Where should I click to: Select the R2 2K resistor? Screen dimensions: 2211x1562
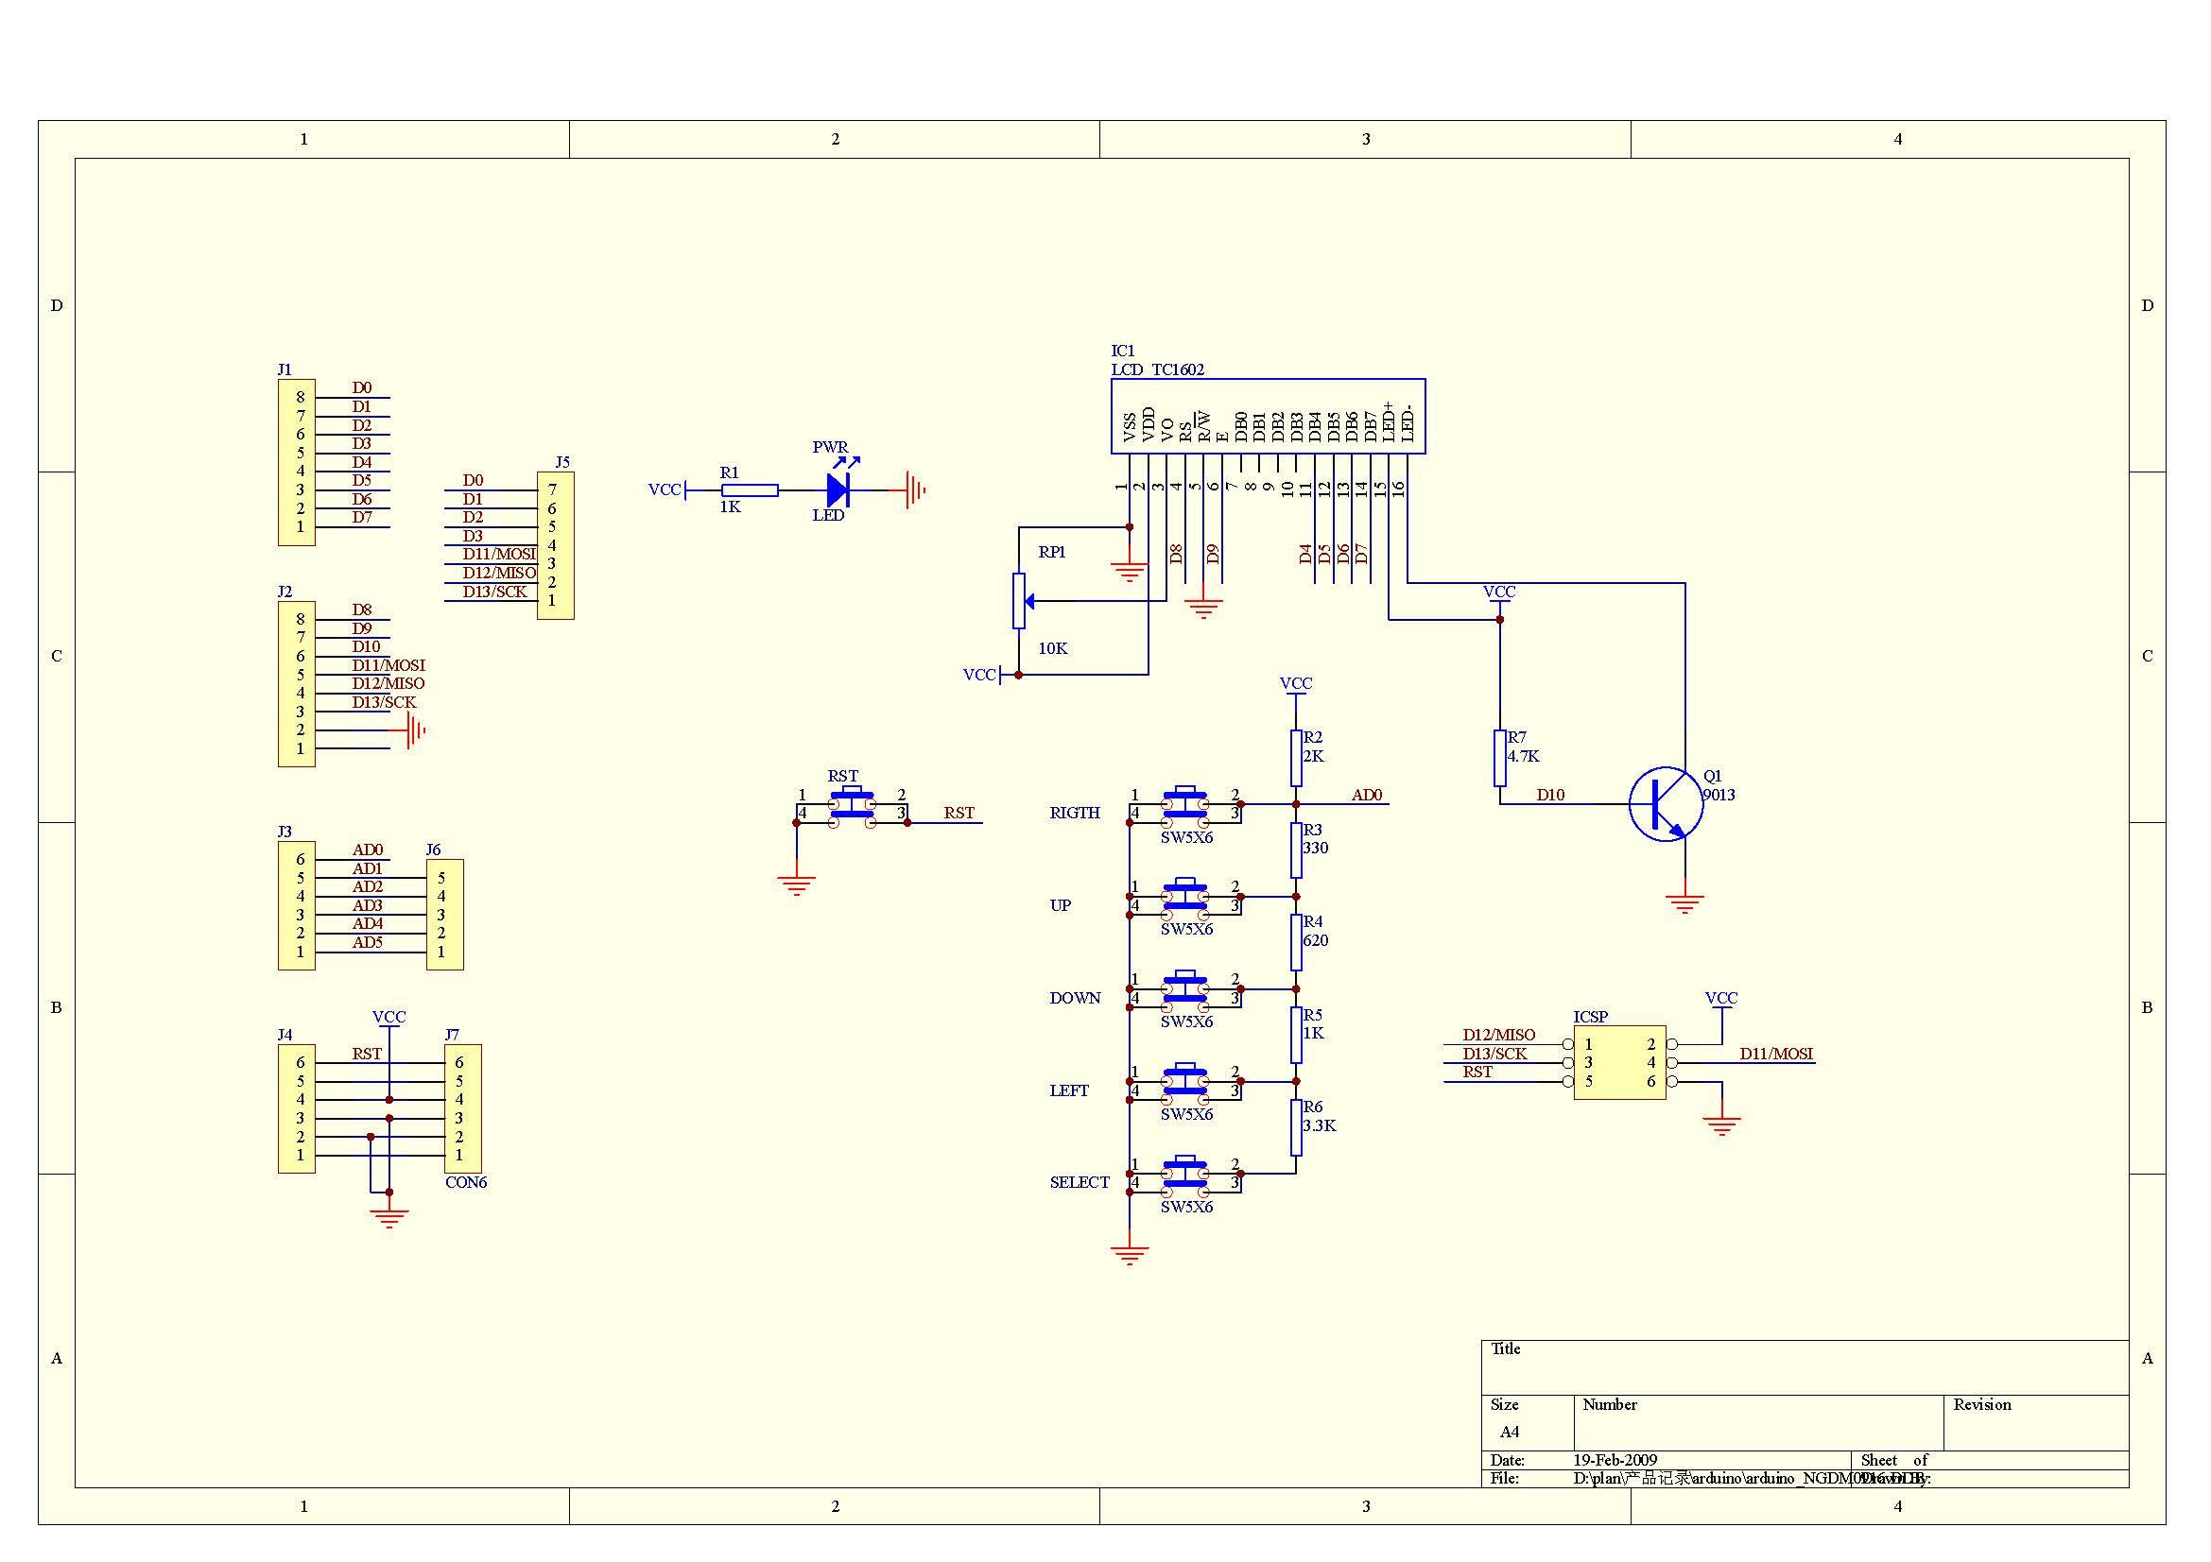click(1296, 759)
